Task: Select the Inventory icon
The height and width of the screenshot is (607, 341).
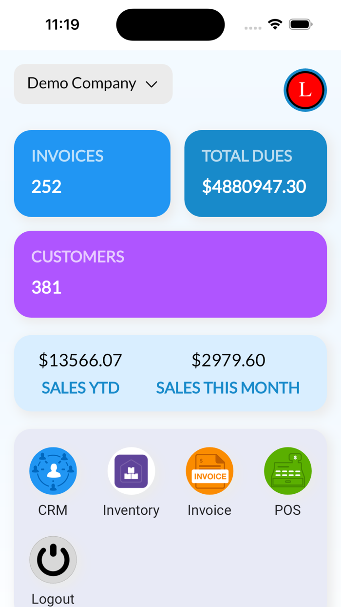Action: tap(131, 471)
